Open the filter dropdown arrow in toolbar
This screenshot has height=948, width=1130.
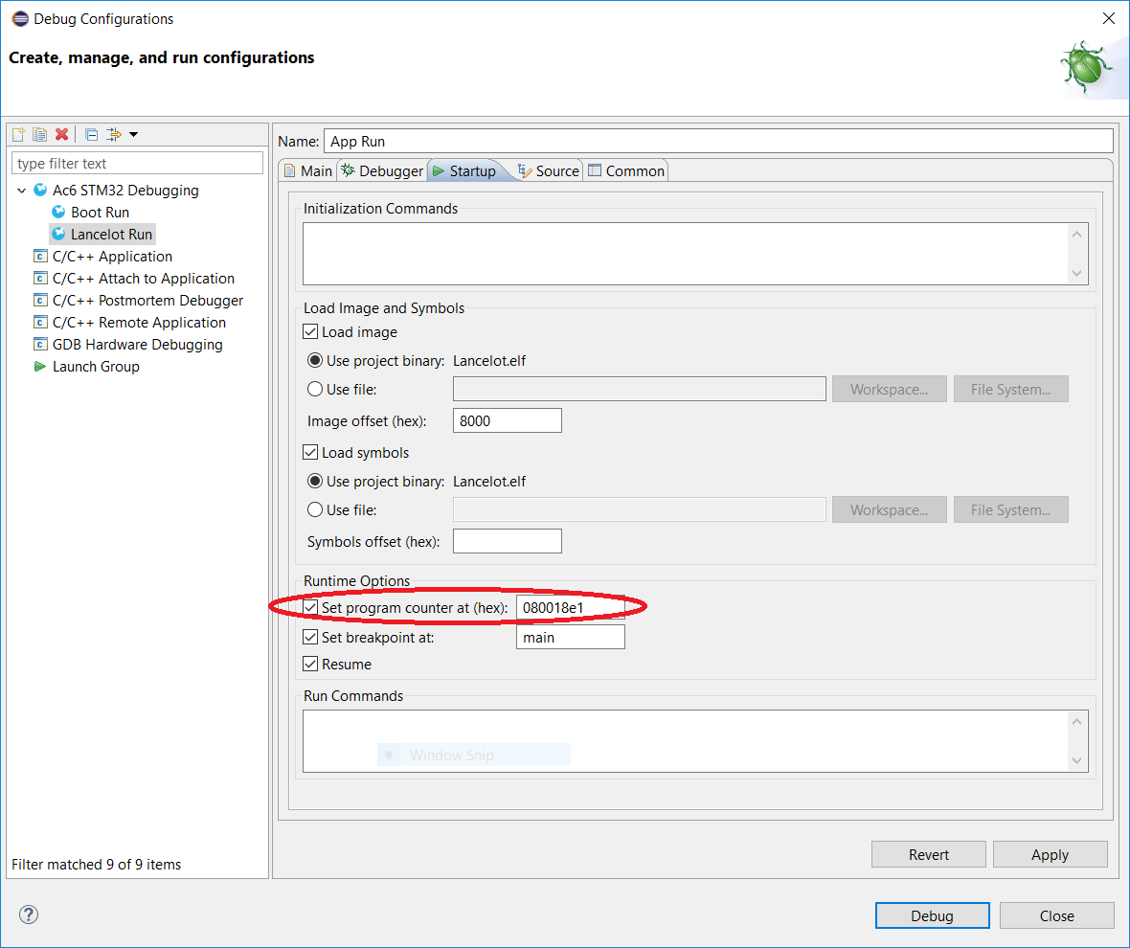134,134
